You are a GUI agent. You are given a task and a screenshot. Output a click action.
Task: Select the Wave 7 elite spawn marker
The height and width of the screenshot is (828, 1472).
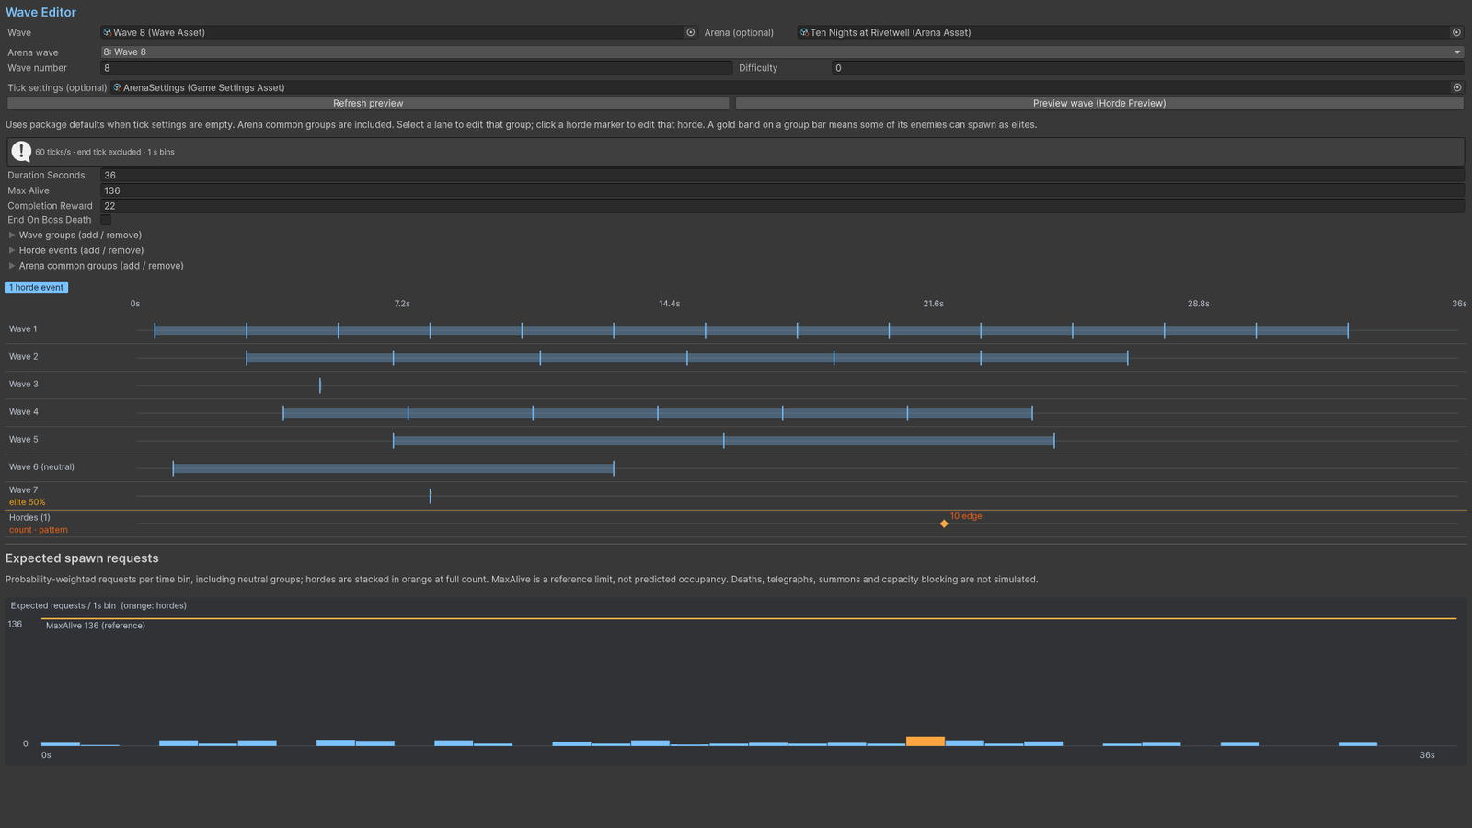[x=430, y=496]
